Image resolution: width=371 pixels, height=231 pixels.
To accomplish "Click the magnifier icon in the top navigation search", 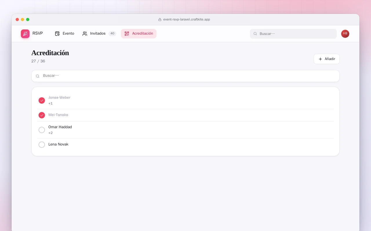I will pyautogui.click(x=255, y=34).
